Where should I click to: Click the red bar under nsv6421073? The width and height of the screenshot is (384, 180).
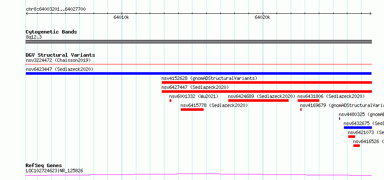point(352,137)
